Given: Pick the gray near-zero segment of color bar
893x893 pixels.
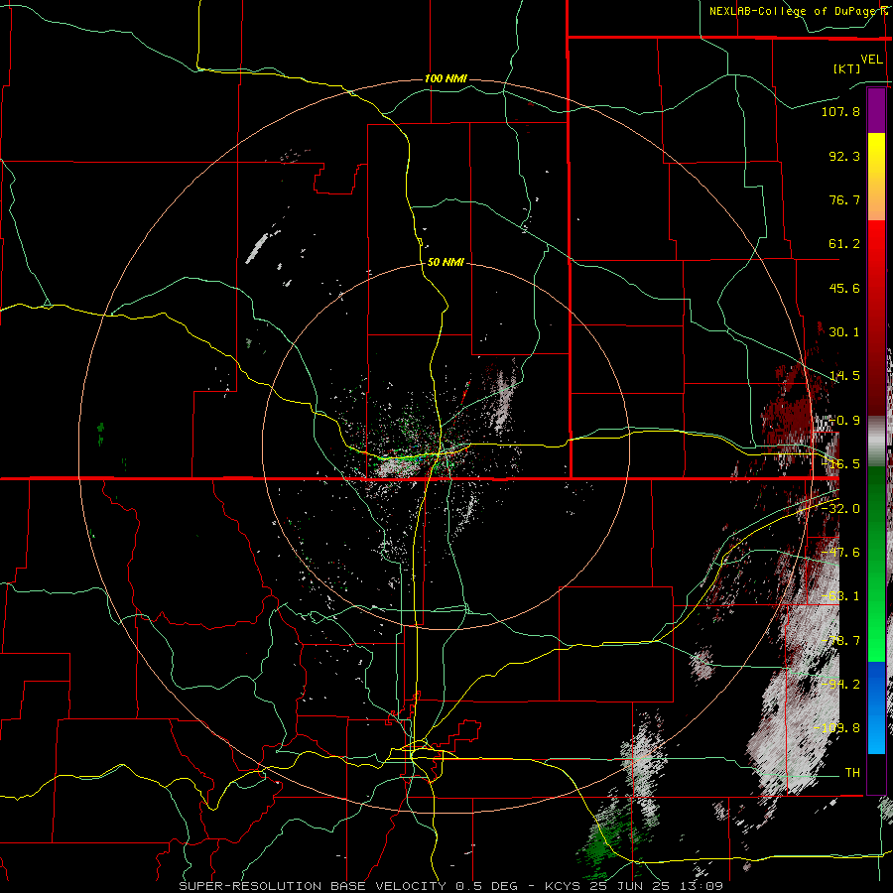Looking at the screenshot, I should (876, 441).
